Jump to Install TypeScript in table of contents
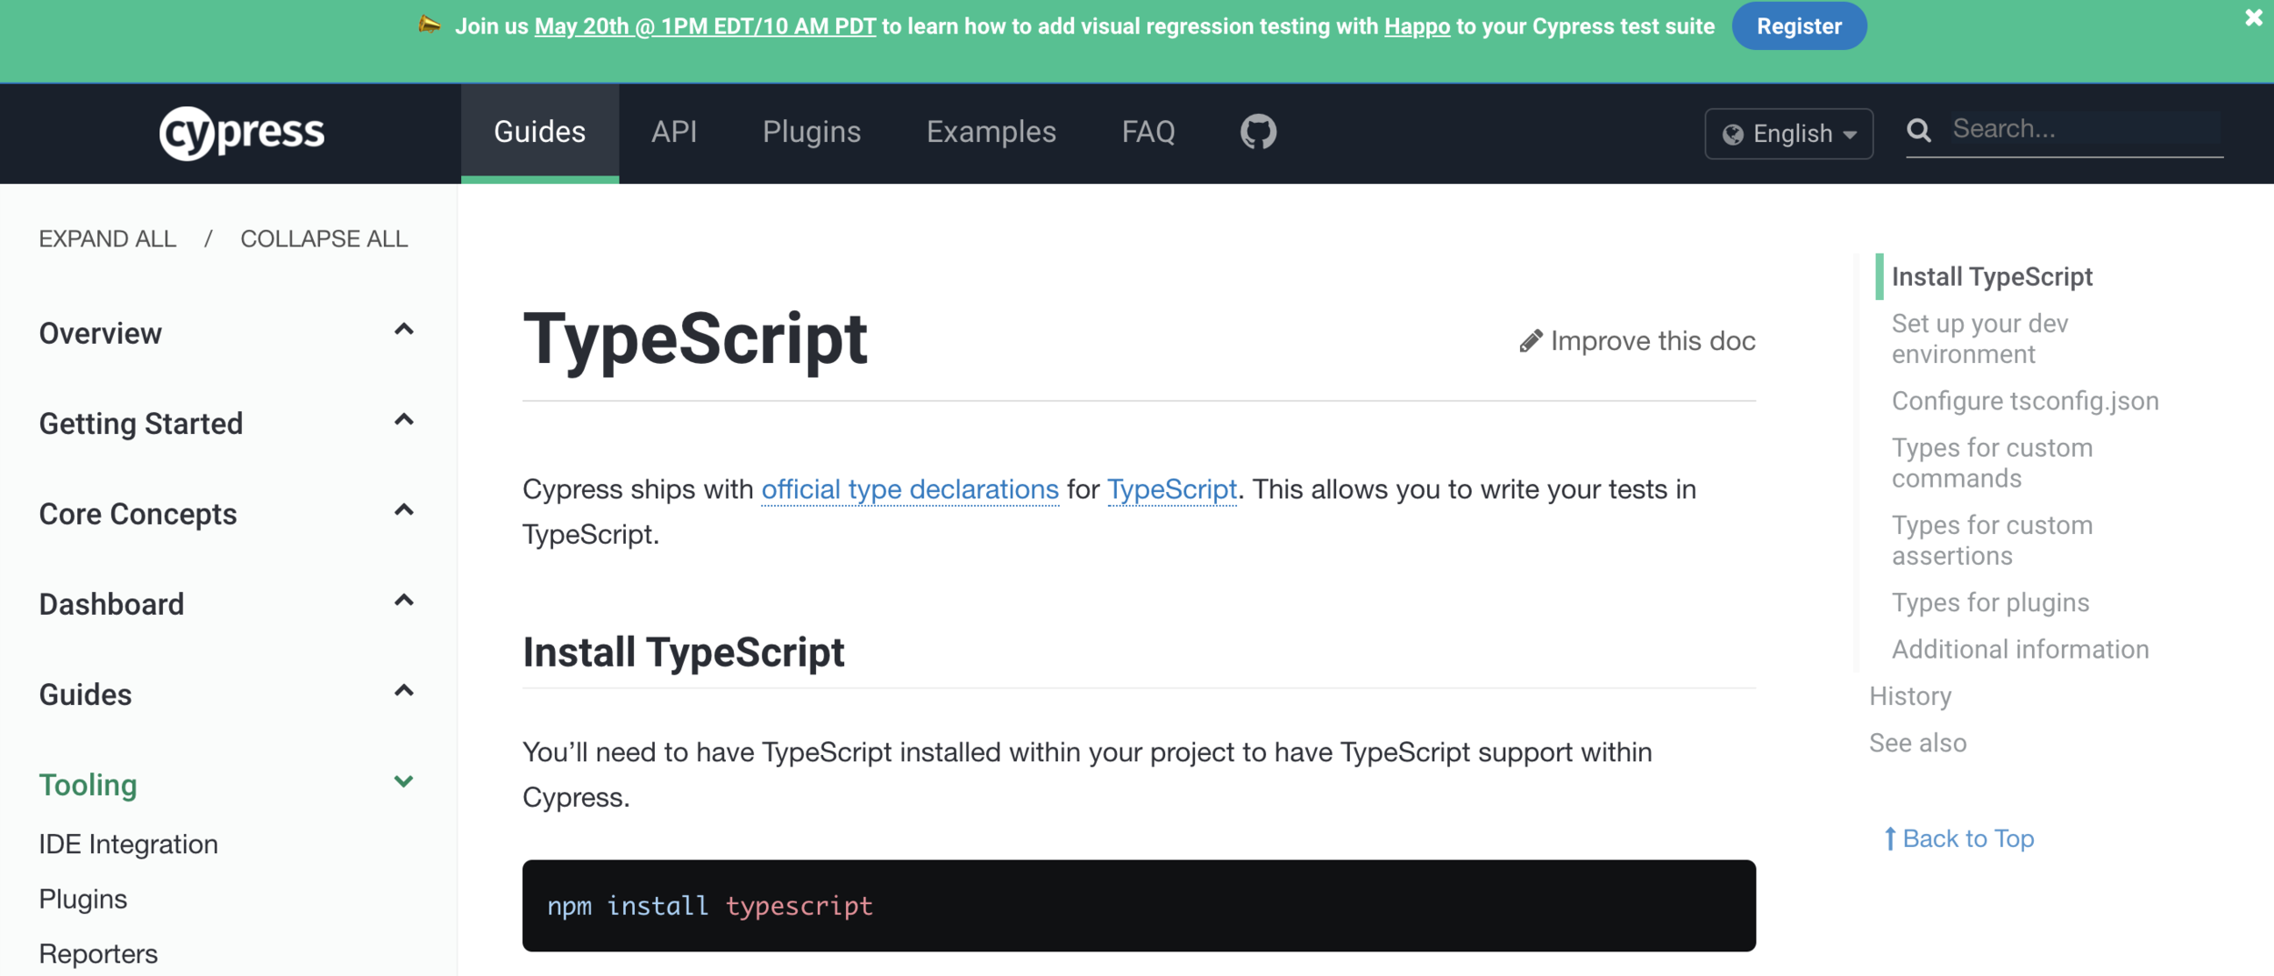Viewport: 2274px width, 976px height. tap(1992, 277)
